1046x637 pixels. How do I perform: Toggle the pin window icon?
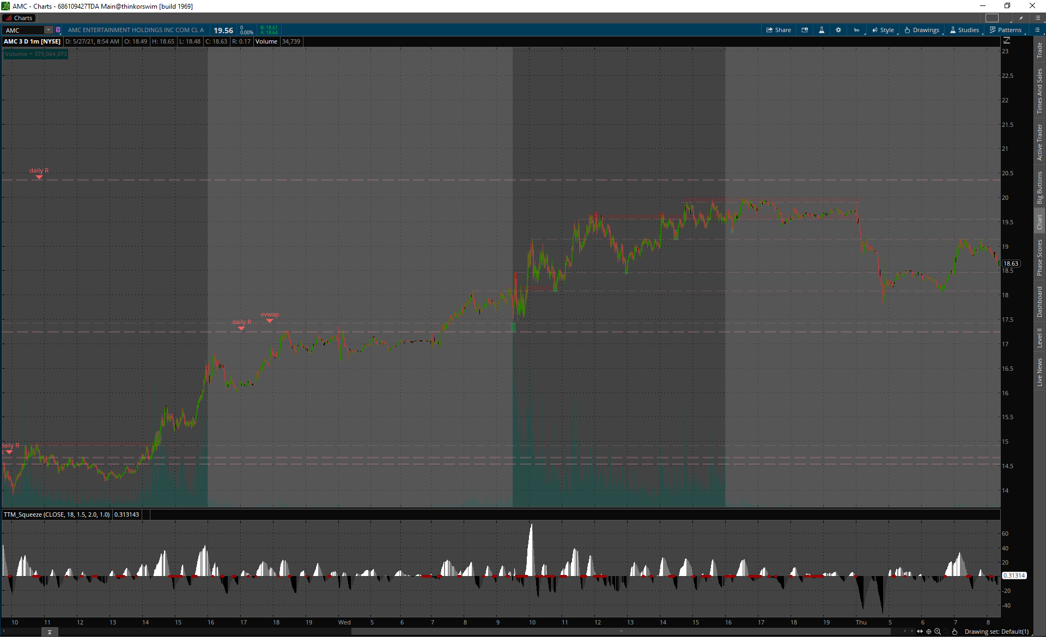1021,18
